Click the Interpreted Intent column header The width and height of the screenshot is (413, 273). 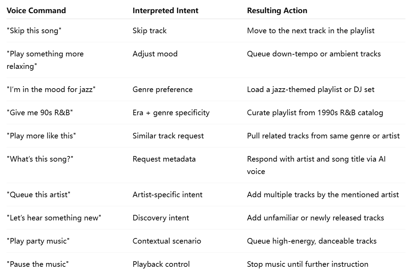(165, 10)
